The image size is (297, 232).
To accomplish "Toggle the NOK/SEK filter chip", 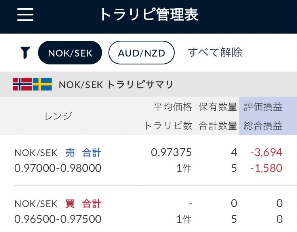I will (x=70, y=53).
